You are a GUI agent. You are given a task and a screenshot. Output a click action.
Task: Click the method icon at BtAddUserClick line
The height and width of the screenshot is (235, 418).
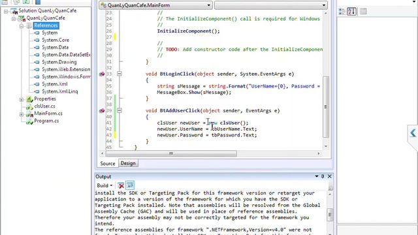102,110
